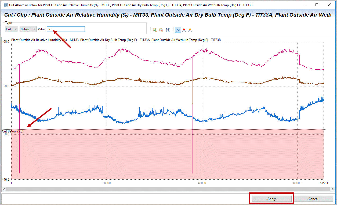Click the orange marker plot icon

[190, 30]
